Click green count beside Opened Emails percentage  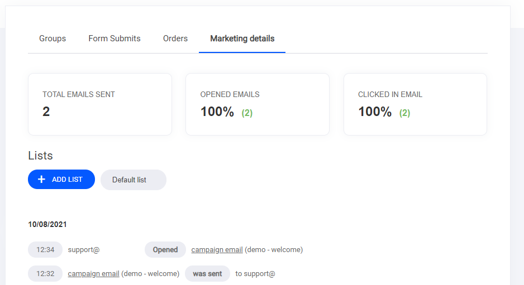click(247, 113)
